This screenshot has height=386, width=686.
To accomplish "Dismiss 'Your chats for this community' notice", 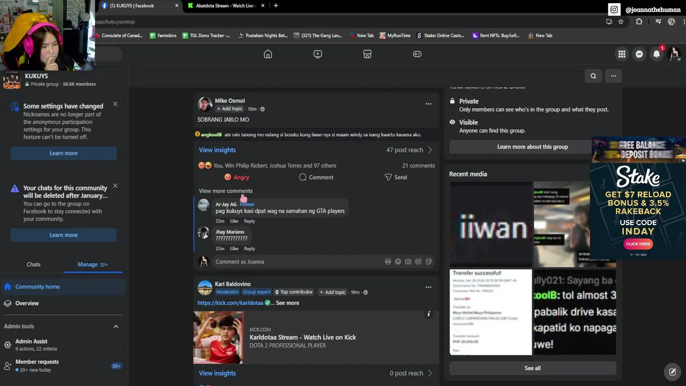I will [x=115, y=186].
